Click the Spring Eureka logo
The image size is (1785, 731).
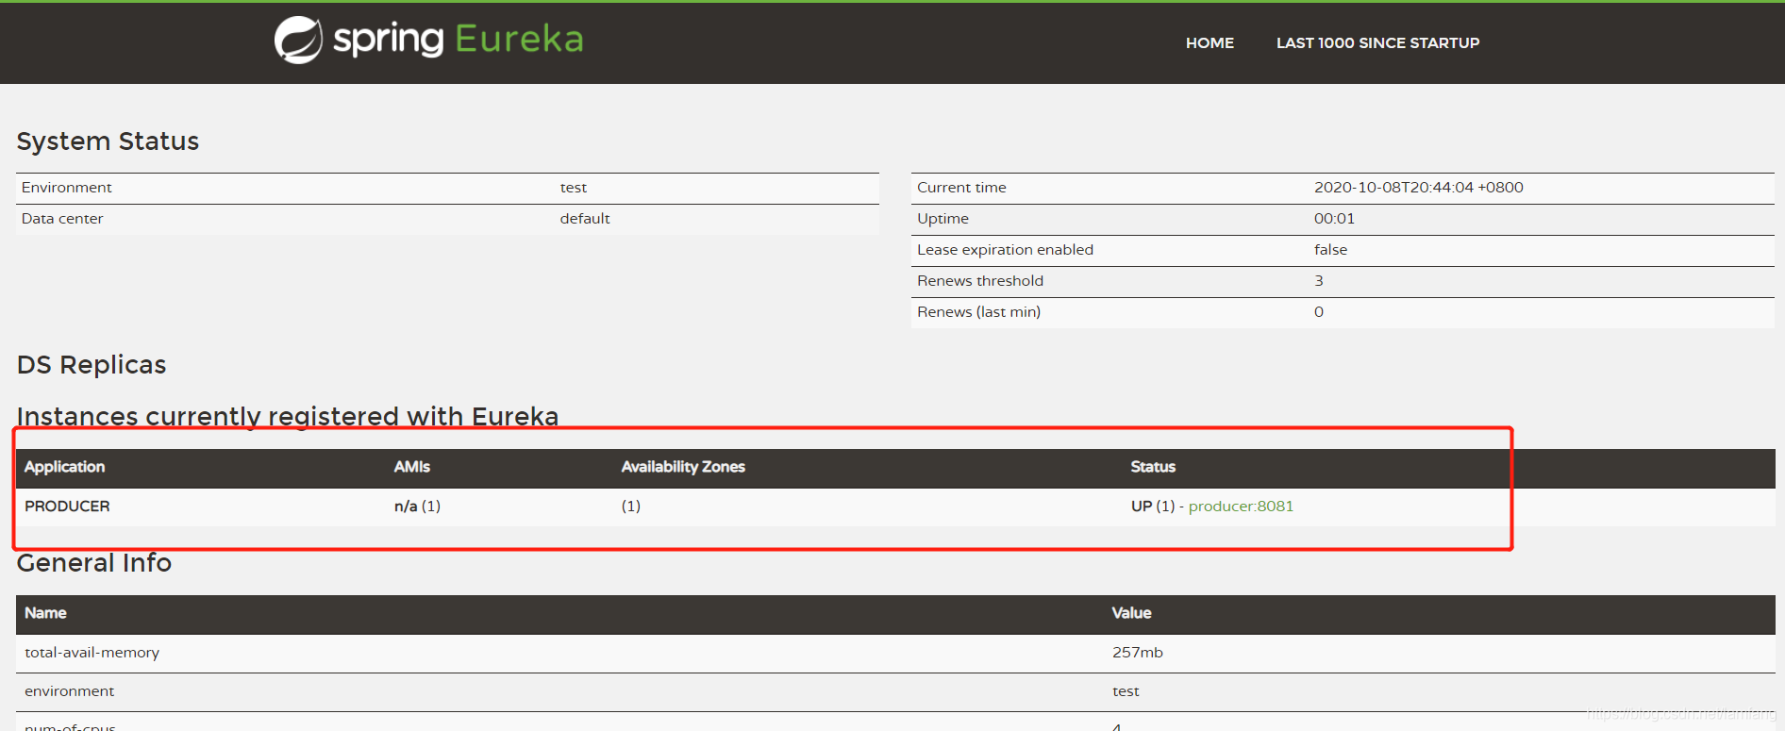coord(428,41)
